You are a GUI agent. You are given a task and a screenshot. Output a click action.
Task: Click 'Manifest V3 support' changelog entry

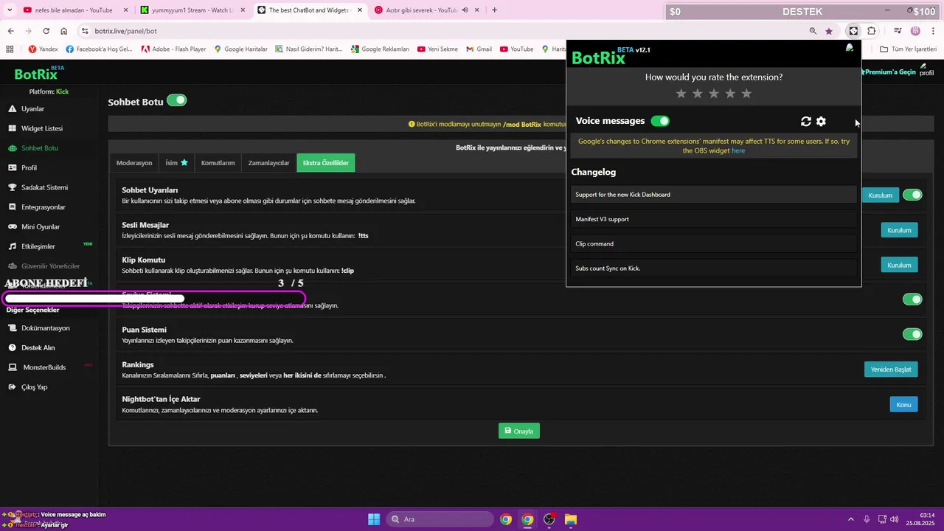pos(714,219)
